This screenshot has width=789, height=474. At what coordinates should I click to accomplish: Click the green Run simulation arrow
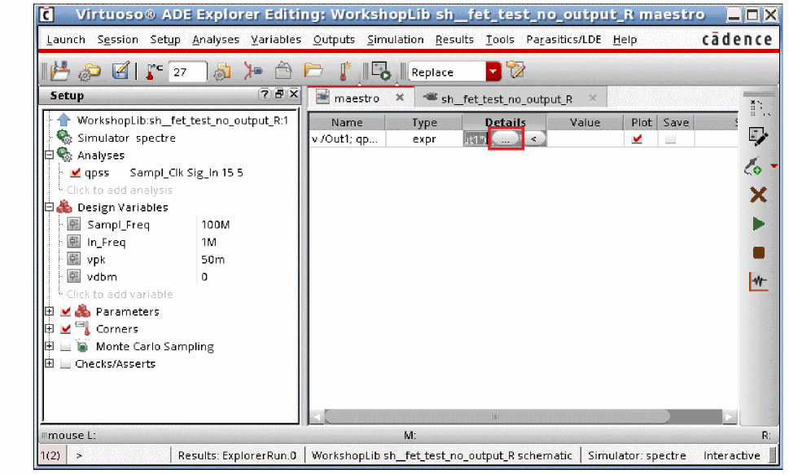(x=758, y=224)
